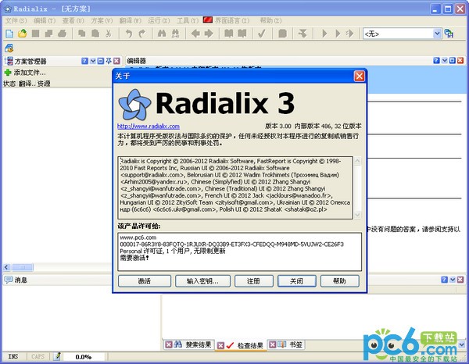Click the checkmark validate icon
Viewport: 469px width, 364px height.
point(262,33)
